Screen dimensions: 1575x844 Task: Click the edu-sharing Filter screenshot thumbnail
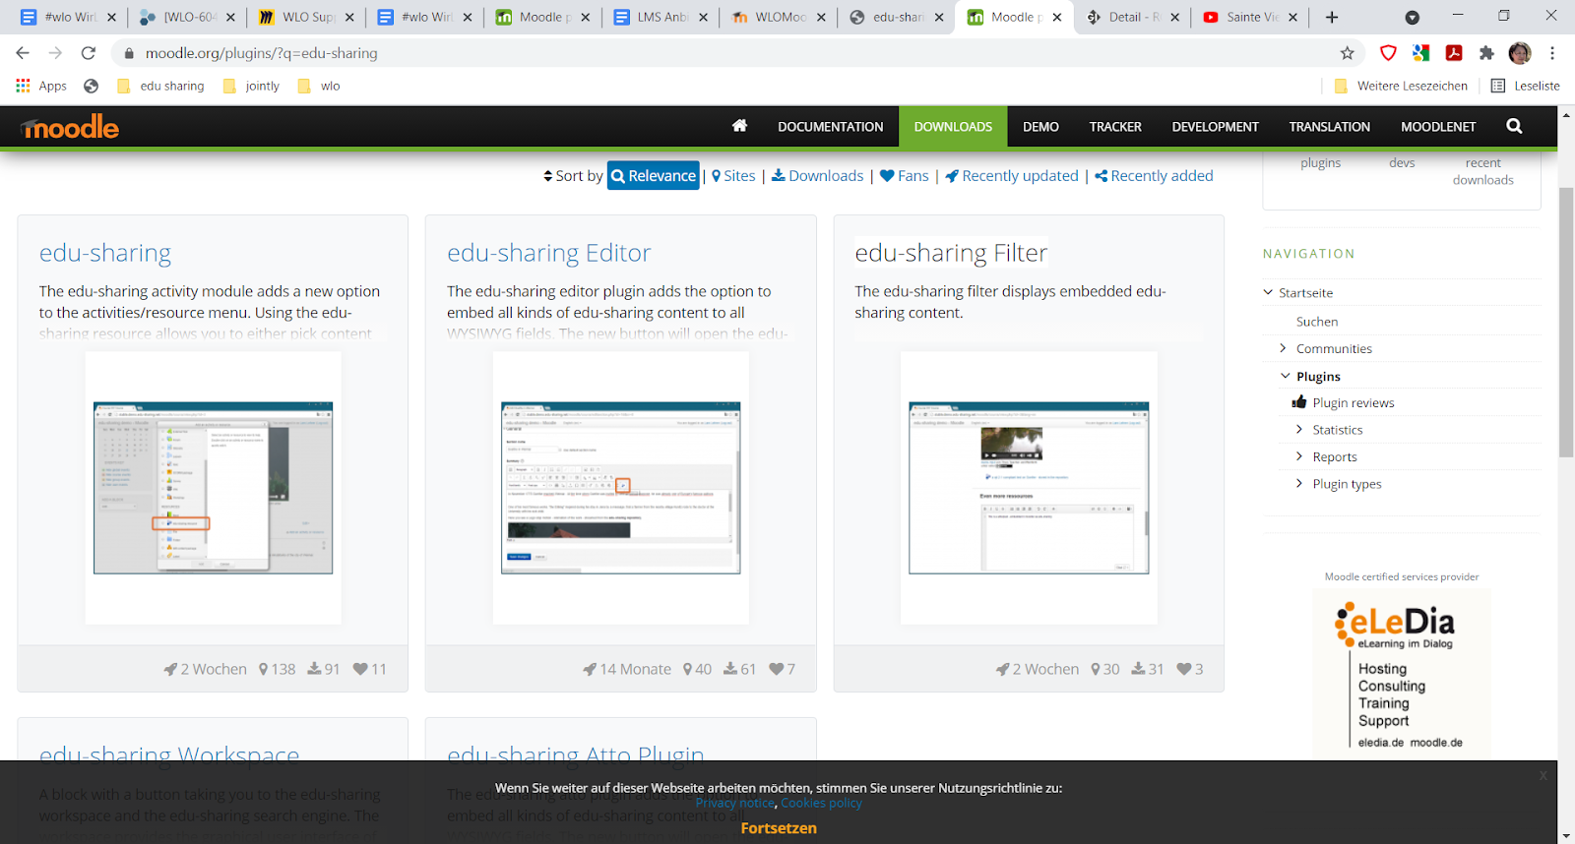(1029, 487)
